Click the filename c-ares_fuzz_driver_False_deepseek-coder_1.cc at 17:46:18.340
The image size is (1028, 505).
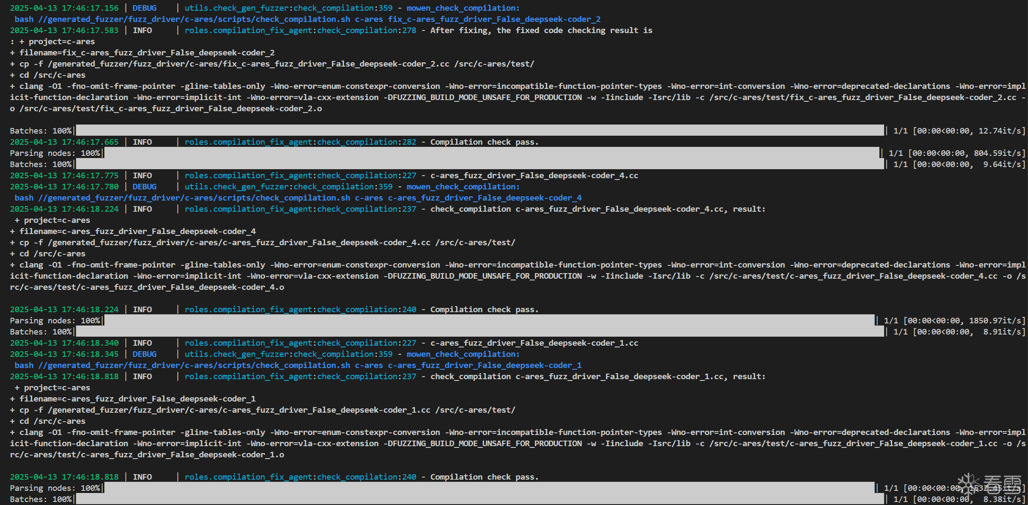tap(534, 343)
